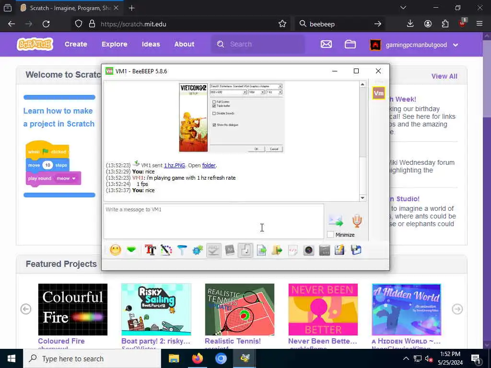Focus the Scratch Search field
Image resolution: width=491 pixels, height=368 pixels.
point(258,44)
